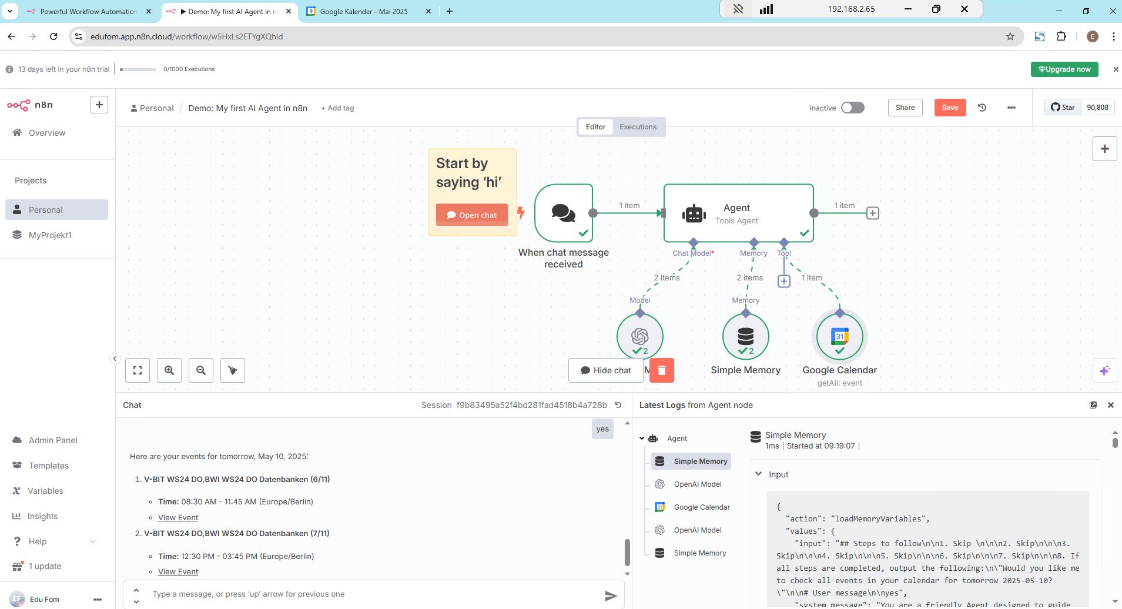Image resolution: width=1122 pixels, height=609 pixels.
Task: Switch to the Executions tab
Action: pos(638,127)
